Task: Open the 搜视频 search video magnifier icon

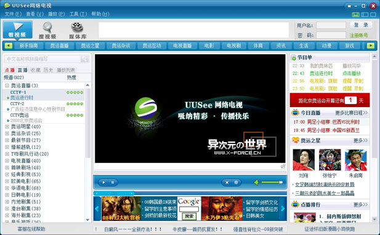Action: [x=47, y=30]
